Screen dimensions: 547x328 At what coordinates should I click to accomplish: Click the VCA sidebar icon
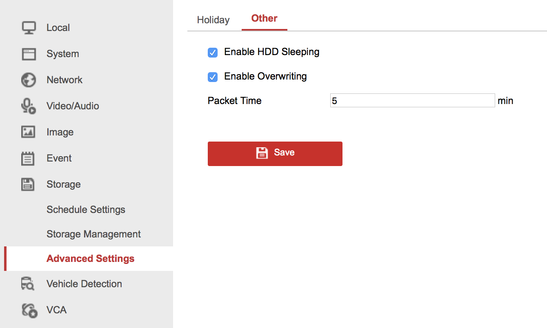(x=29, y=310)
